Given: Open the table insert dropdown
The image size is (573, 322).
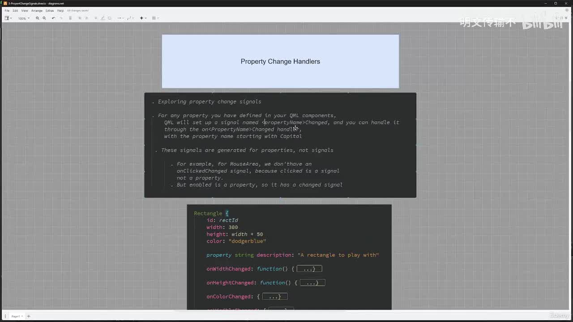Looking at the screenshot, I should (x=155, y=18).
